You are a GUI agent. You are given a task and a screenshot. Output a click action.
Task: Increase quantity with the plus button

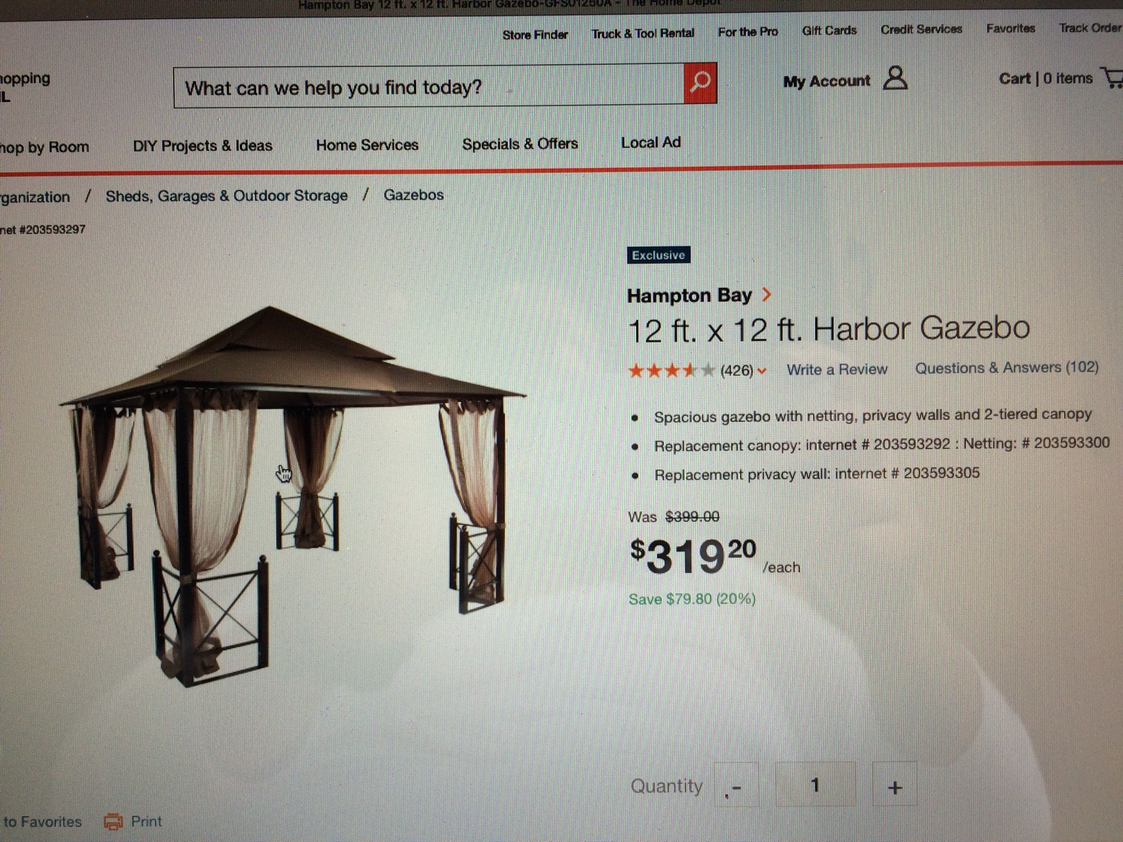pos(894,787)
